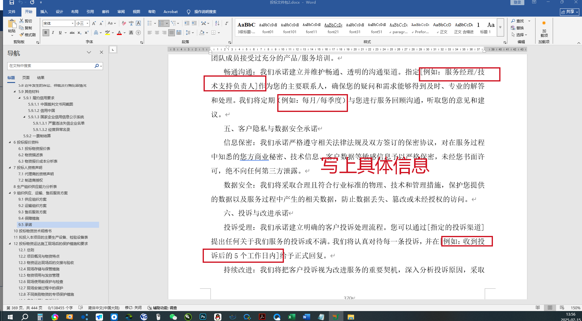Collapse the 6 投标报价资料 heading in navigation

coord(10,142)
